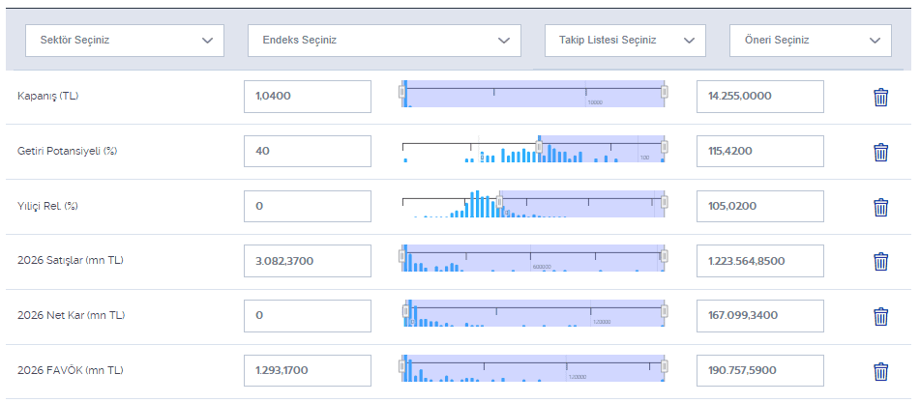Image resolution: width=920 pixels, height=403 pixels.
Task: Click Getiri Potansiyeli maximum field 115,4200
Action: [759, 152]
